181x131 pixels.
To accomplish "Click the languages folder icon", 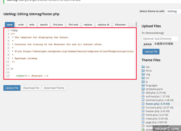I will click(x=143, y=85).
